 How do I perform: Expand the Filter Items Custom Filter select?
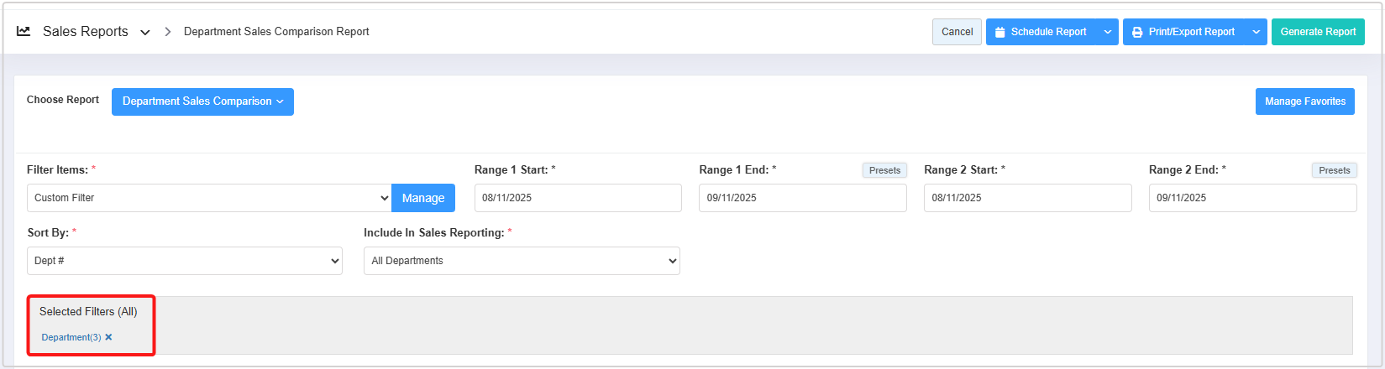coord(209,198)
